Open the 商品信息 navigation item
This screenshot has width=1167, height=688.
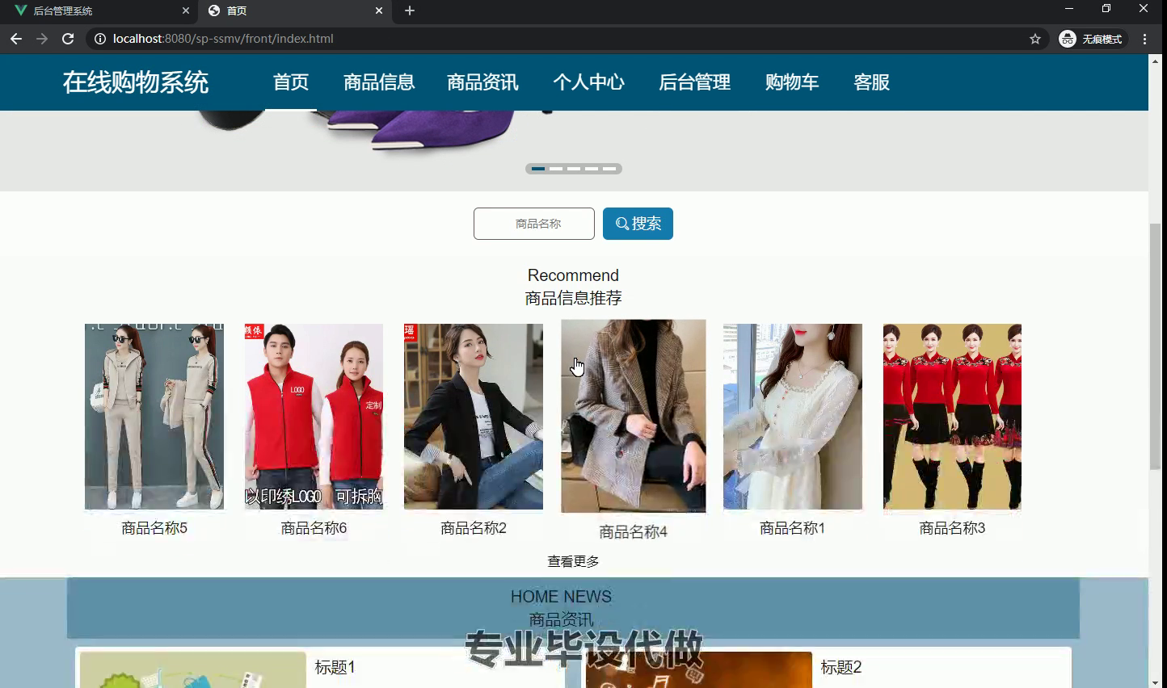pos(379,82)
